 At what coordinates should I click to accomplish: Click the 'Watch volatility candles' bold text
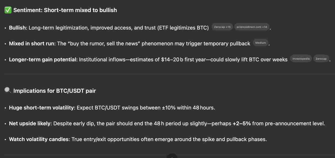pyautogui.click(x=39, y=139)
